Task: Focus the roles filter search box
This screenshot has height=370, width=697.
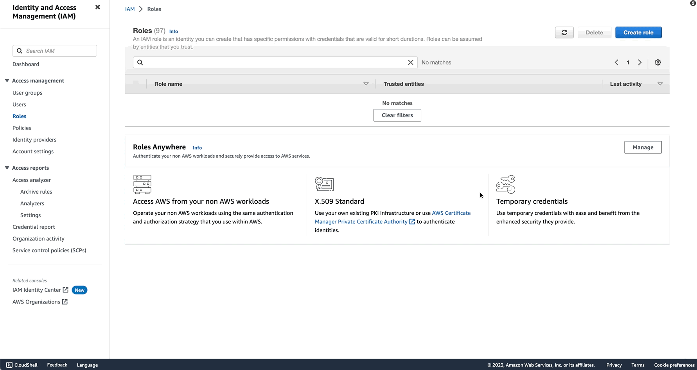Action: (x=275, y=63)
